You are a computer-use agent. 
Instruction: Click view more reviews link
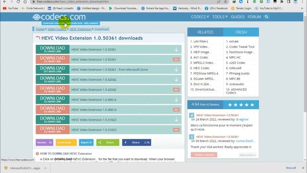coord(248,155)
